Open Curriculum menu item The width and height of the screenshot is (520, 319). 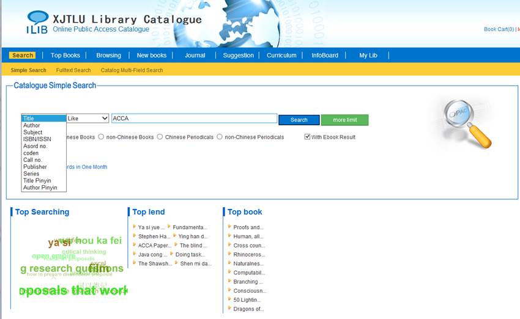[281, 56]
